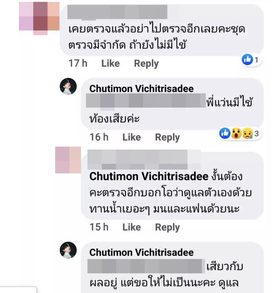
Task: Reply to the comment posted 17 h ago
Action: 146,64
